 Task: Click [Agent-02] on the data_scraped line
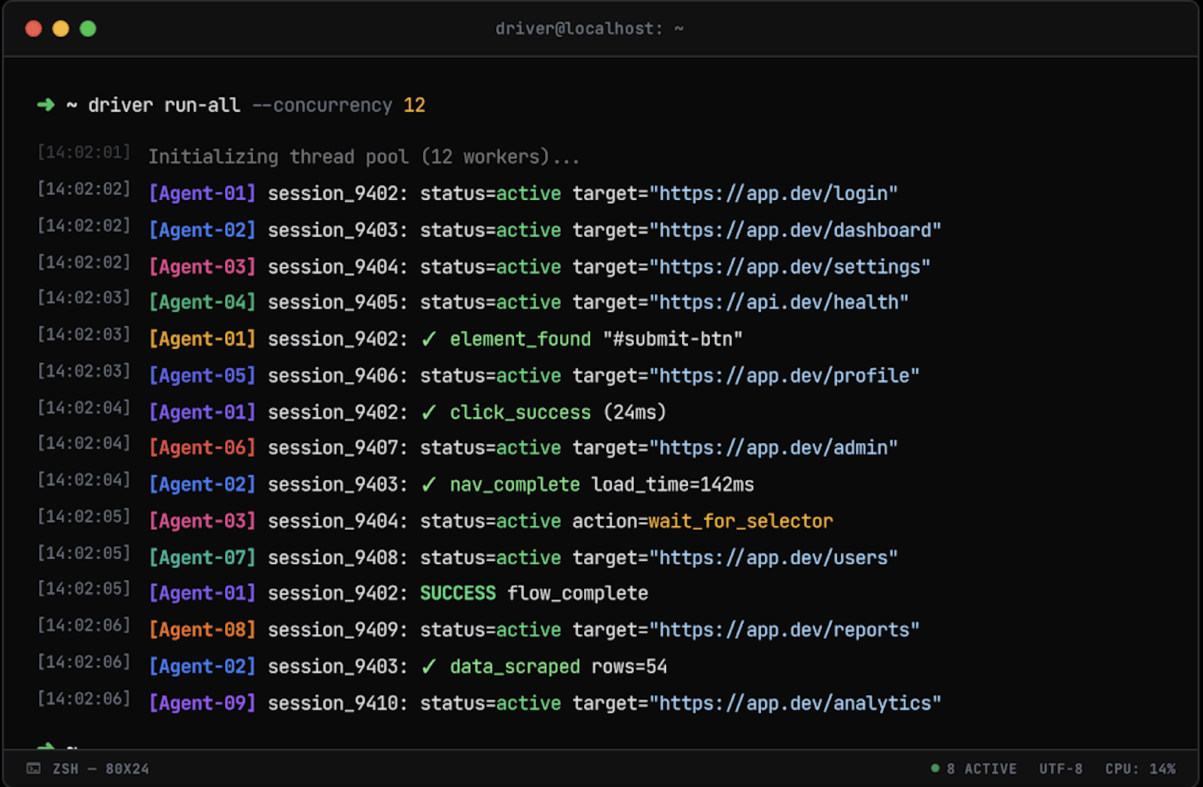[203, 667]
